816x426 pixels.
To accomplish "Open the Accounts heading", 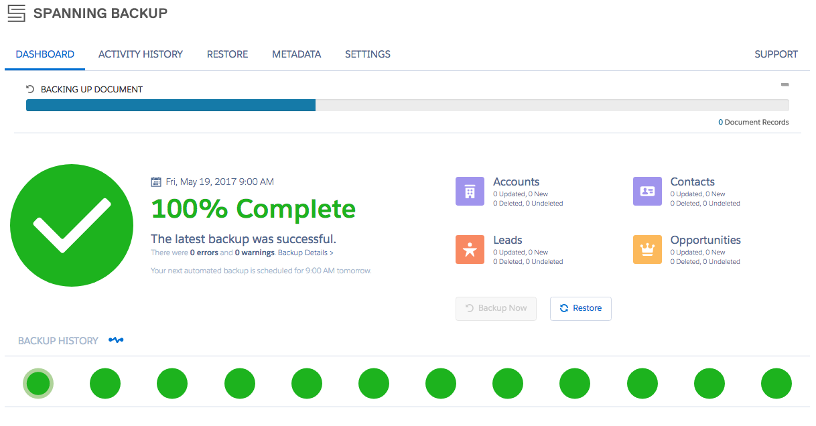I will point(516,182).
